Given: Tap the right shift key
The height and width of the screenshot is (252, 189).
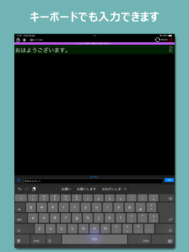Looking at the screenshot, I should 165,229.
